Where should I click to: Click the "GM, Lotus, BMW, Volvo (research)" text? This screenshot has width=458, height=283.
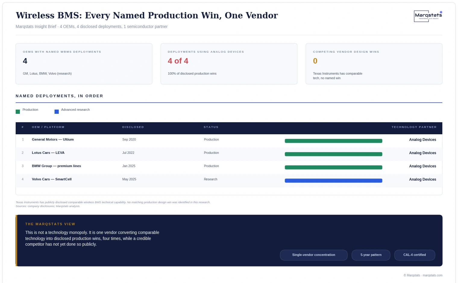click(x=47, y=73)
